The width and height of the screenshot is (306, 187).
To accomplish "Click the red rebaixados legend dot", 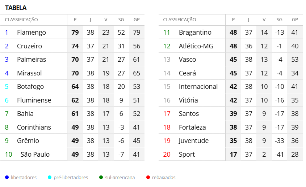I will coord(148,177).
